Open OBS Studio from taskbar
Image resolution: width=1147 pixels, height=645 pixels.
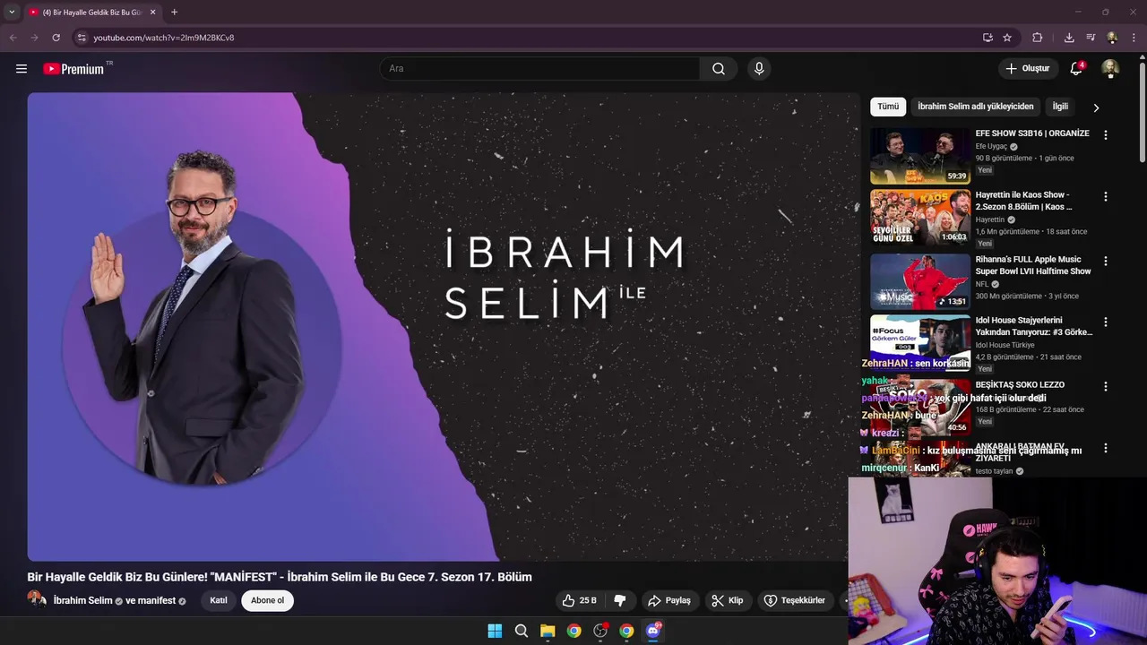(600, 631)
